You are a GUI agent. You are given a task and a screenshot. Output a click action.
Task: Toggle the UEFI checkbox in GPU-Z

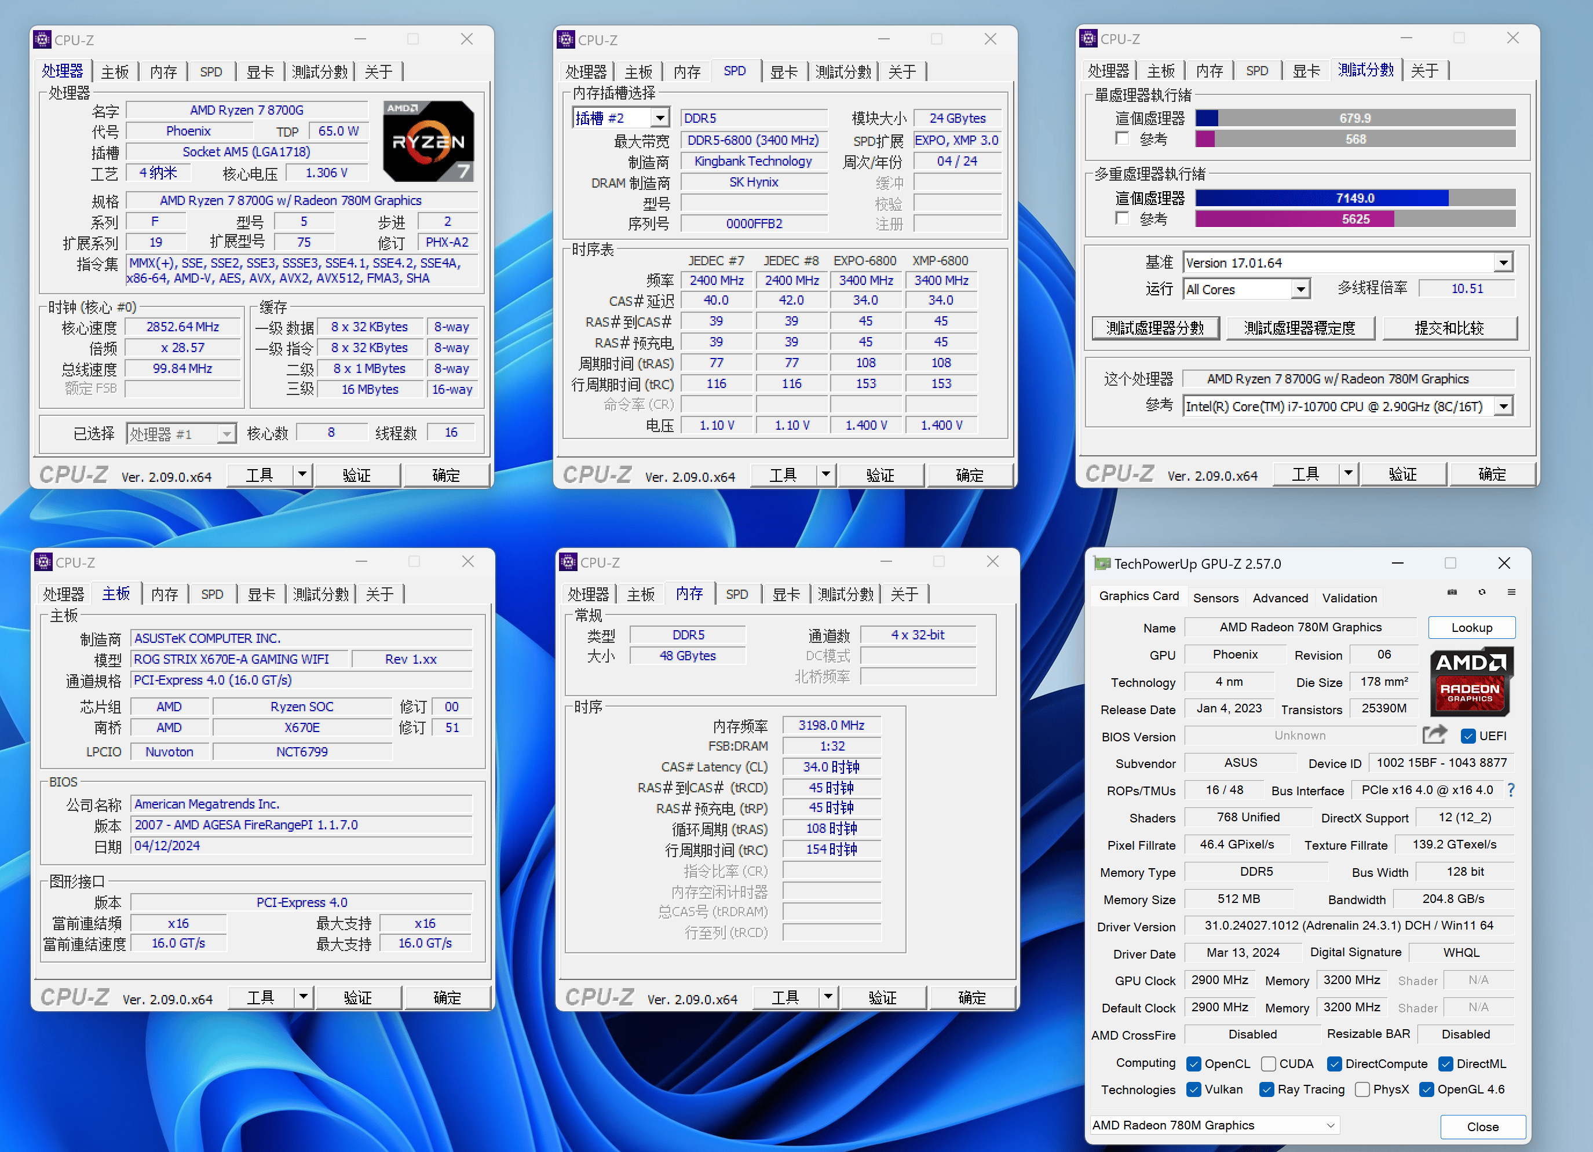point(1468,736)
